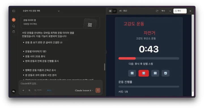Click the 0:43 timer display
This screenshot has width=204, height=109.
pyautogui.click(x=149, y=49)
